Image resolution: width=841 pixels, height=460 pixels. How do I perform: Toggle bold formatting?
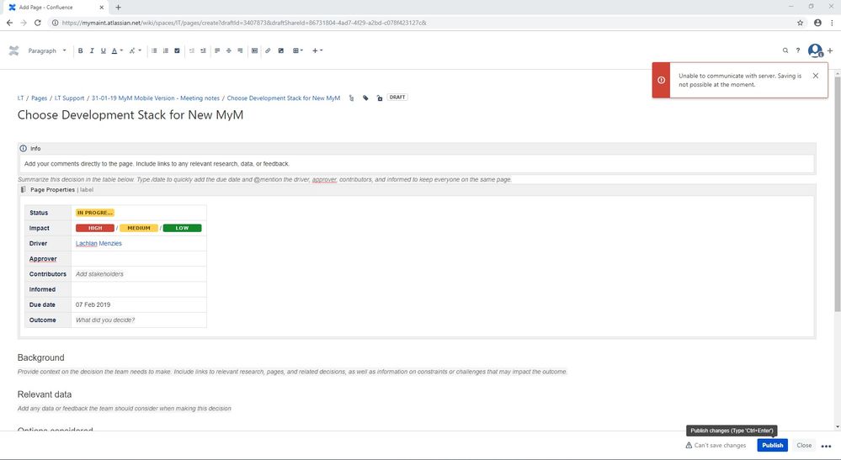(81, 50)
